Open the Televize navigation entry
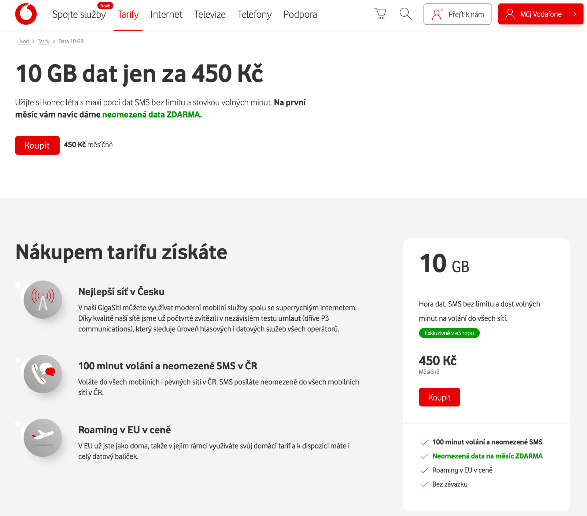Screen dimensions: 587x516 [x=210, y=14]
